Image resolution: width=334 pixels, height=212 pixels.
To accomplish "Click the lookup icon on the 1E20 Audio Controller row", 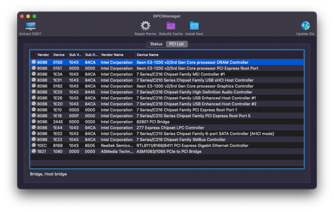I will (x=34, y=92).
